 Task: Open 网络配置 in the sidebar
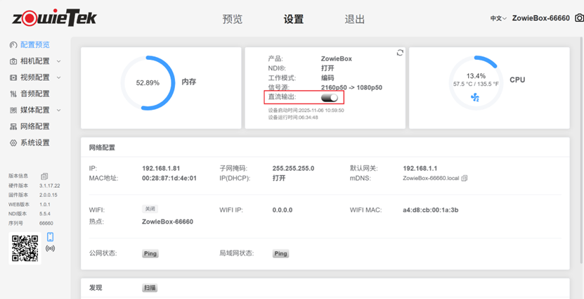pyautogui.click(x=34, y=127)
